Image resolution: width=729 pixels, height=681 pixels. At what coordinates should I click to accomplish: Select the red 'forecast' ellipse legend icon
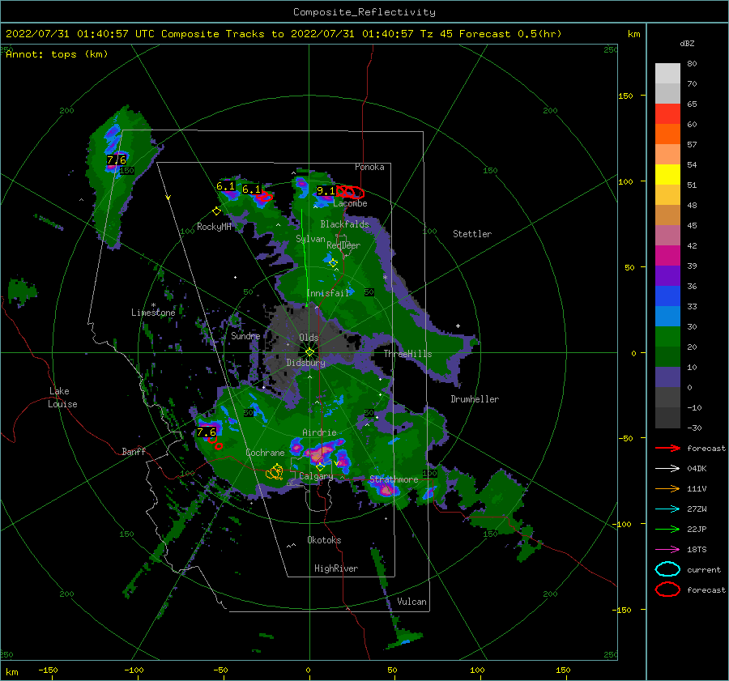(x=667, y=589)
